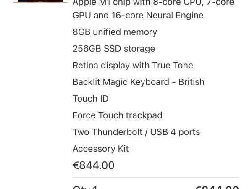The image size is (252, 189).
Task: Click the Accessory Kit item
Action: (x=100, y=149)
